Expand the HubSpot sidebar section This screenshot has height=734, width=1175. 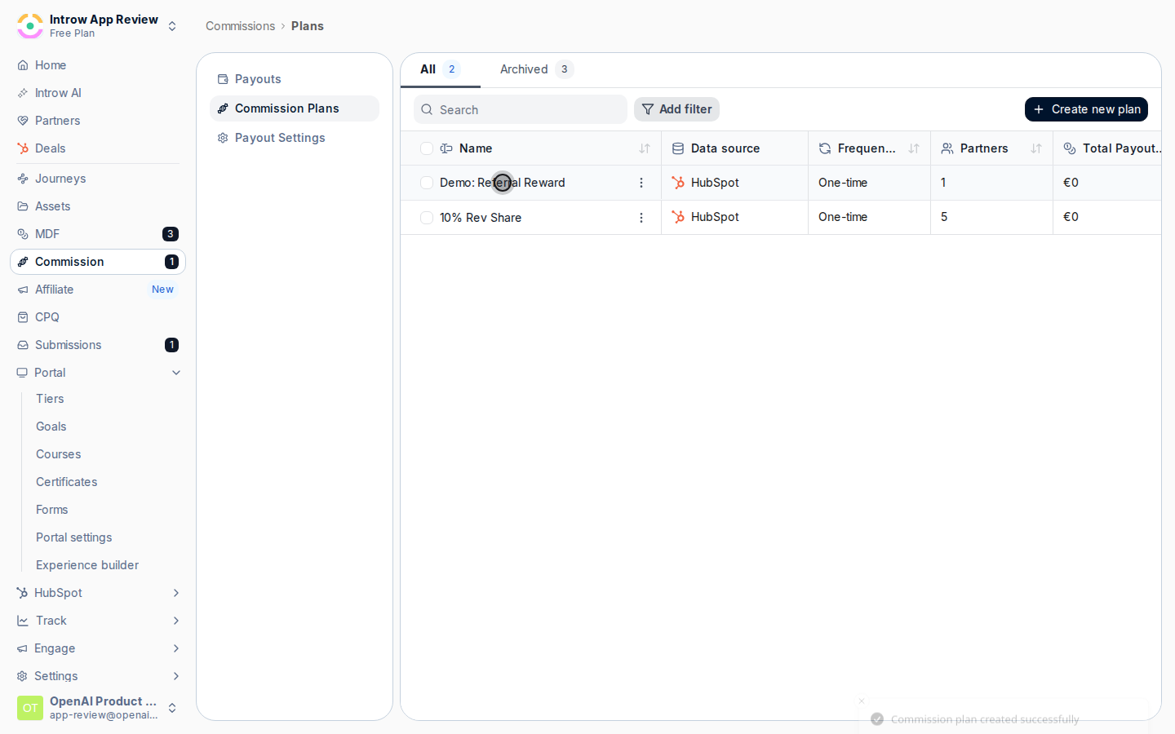click(x=176, y=593)
